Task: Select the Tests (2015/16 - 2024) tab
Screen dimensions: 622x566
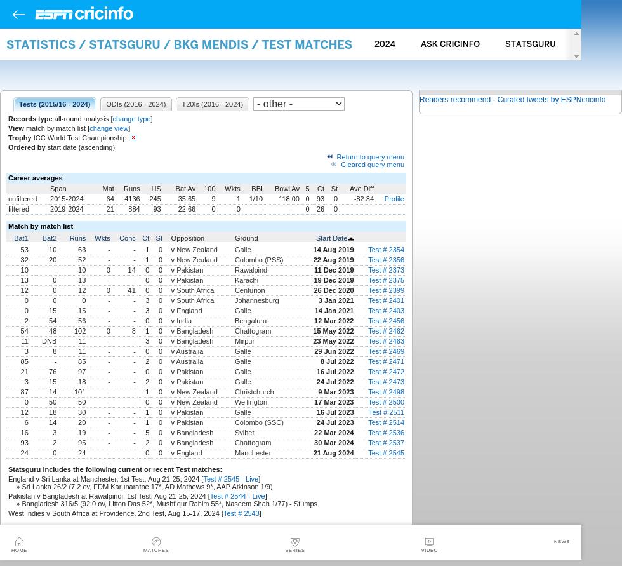Action: (x=55, y=104)
